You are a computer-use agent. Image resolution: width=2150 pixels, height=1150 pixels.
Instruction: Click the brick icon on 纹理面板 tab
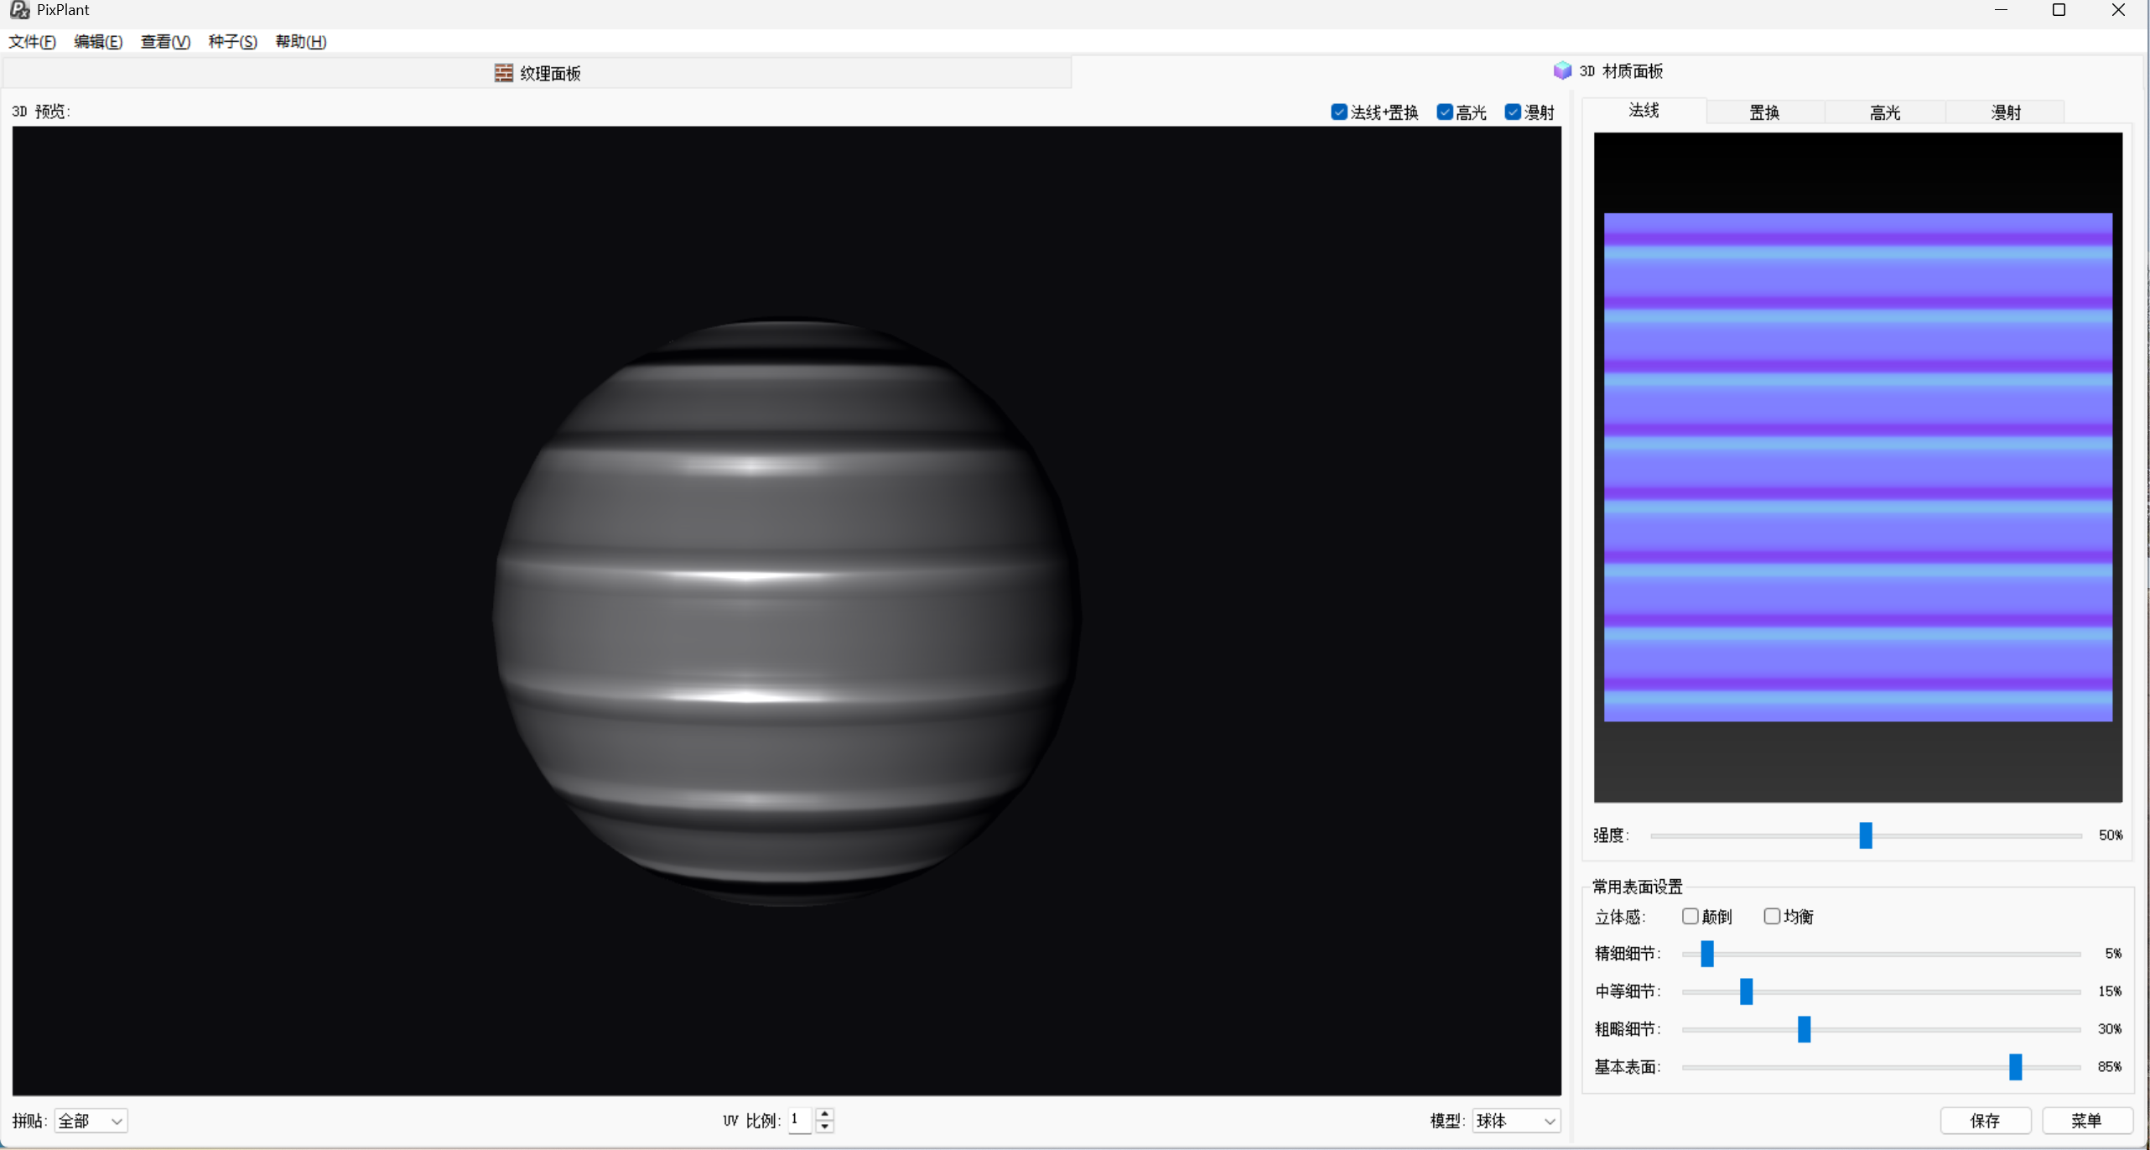pos(503,73)
